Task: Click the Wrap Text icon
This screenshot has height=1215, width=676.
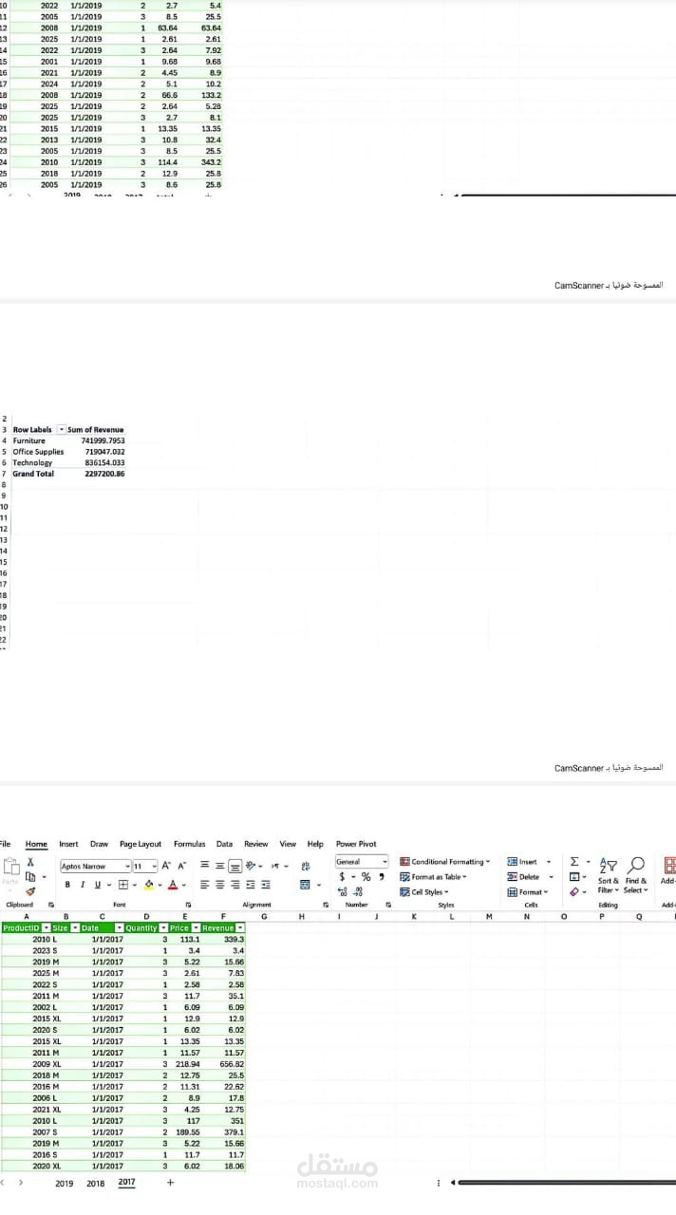Action: coord(306,866)
